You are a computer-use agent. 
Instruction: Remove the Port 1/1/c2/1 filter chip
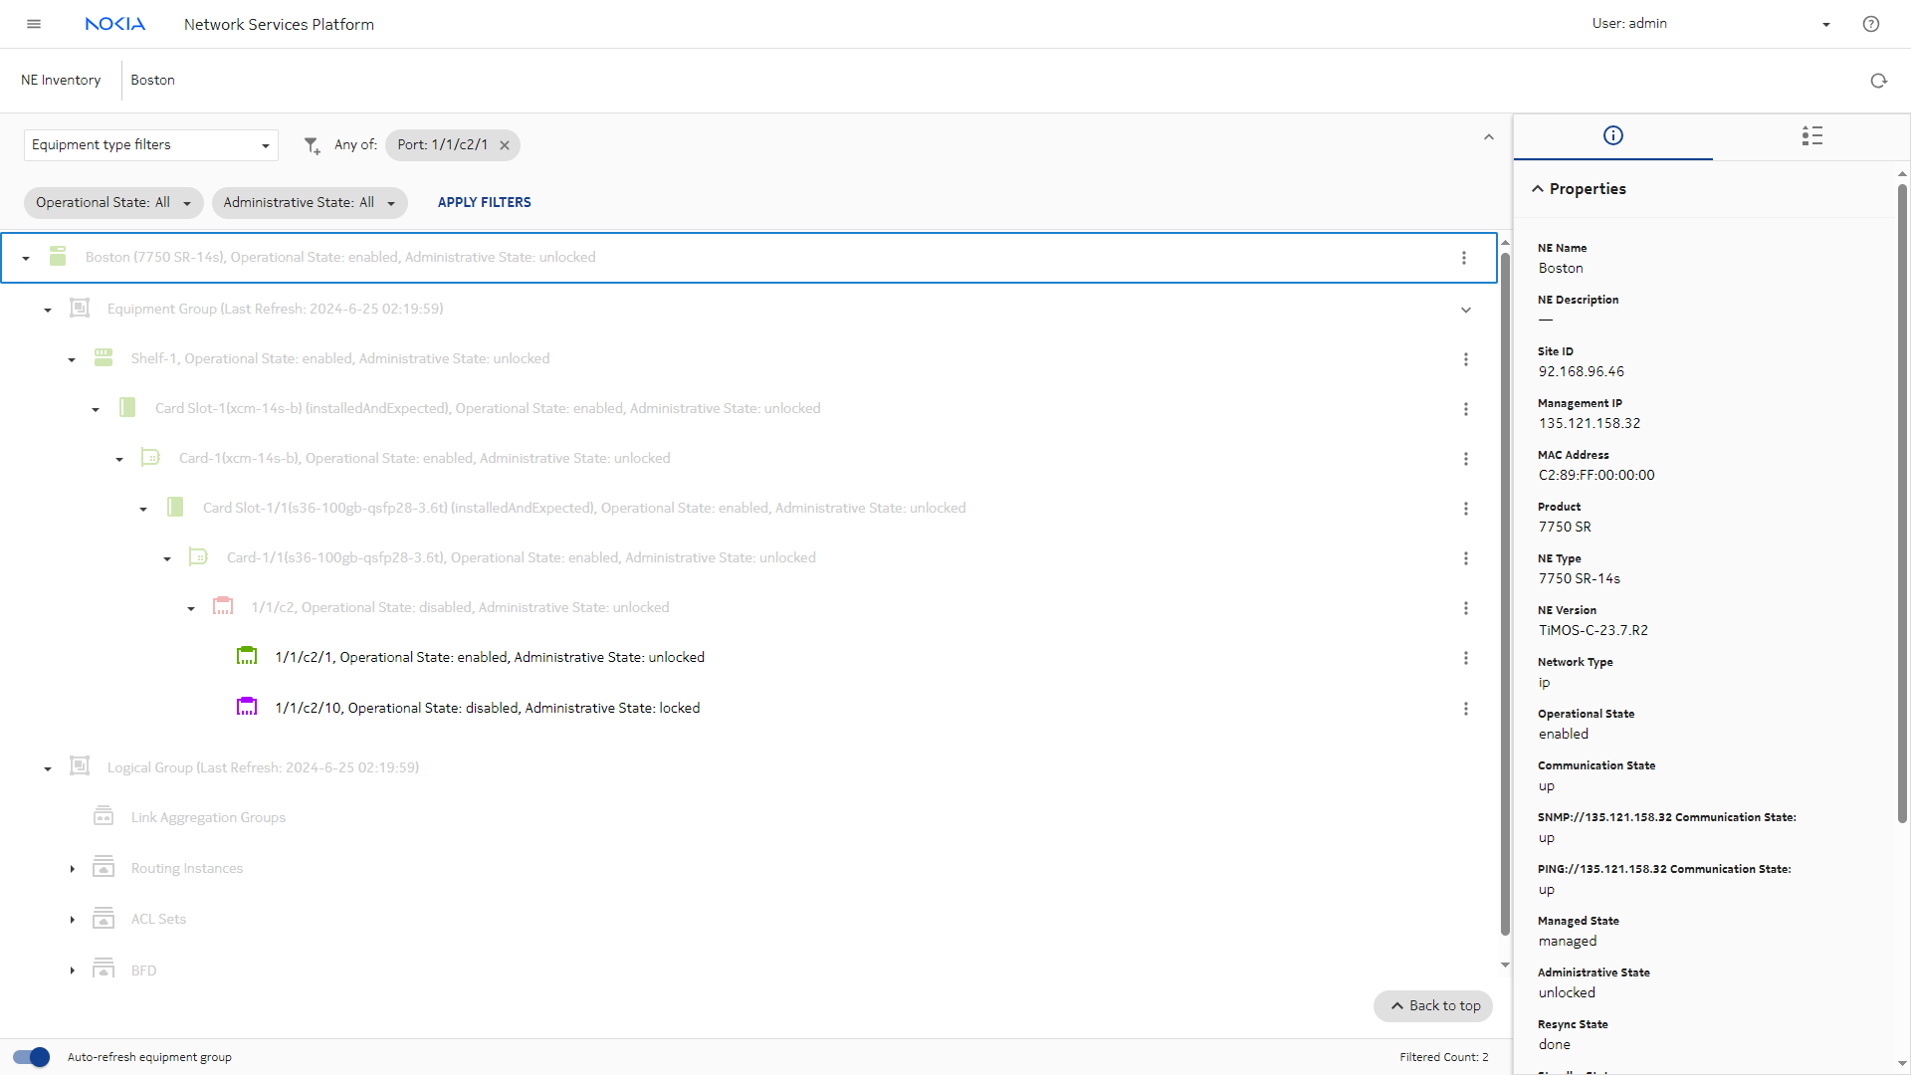pos(505,145)
